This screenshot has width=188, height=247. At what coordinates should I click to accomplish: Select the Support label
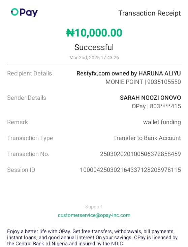pos(94,207)
